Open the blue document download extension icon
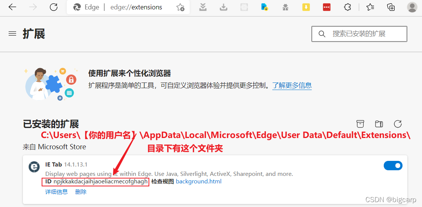This screenshot has width=422, height=207. 264,7
